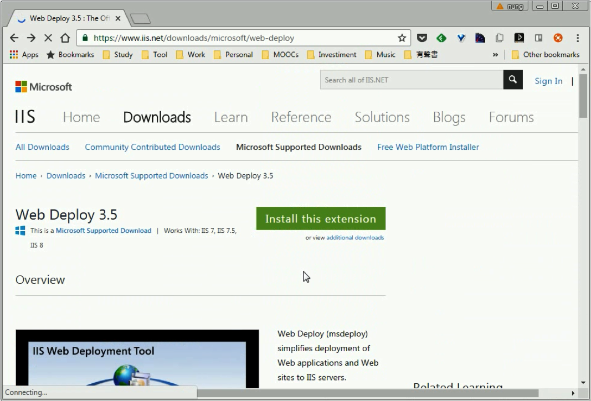Click the Search all of IIS.NET field
Viewport: 591px width, 401px height.
coord(412,80)
